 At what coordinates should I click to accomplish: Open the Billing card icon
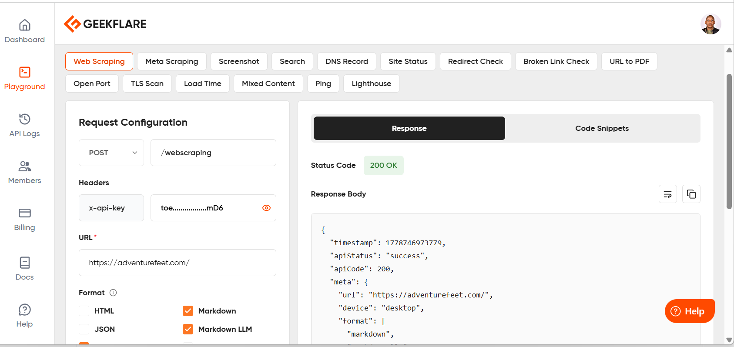(25, 213)
